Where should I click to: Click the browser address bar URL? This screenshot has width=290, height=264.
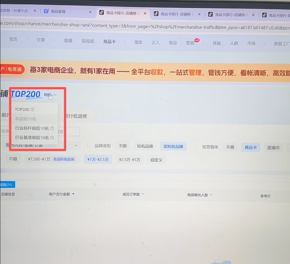click(145, 26)
